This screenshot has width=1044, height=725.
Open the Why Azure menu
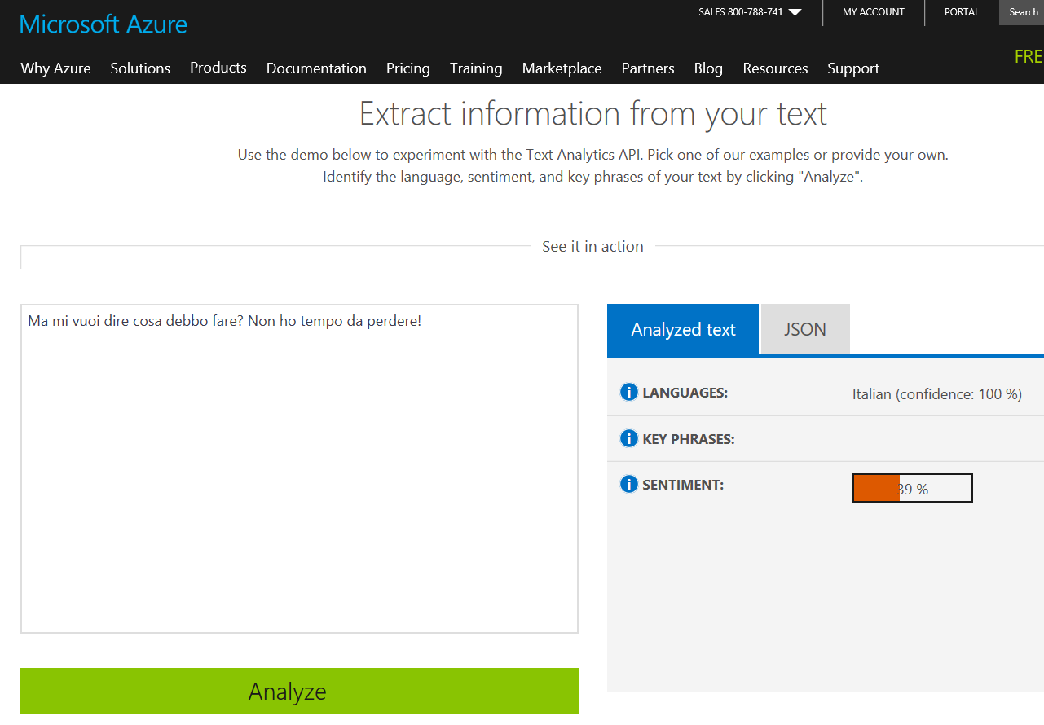pos(55,68)
